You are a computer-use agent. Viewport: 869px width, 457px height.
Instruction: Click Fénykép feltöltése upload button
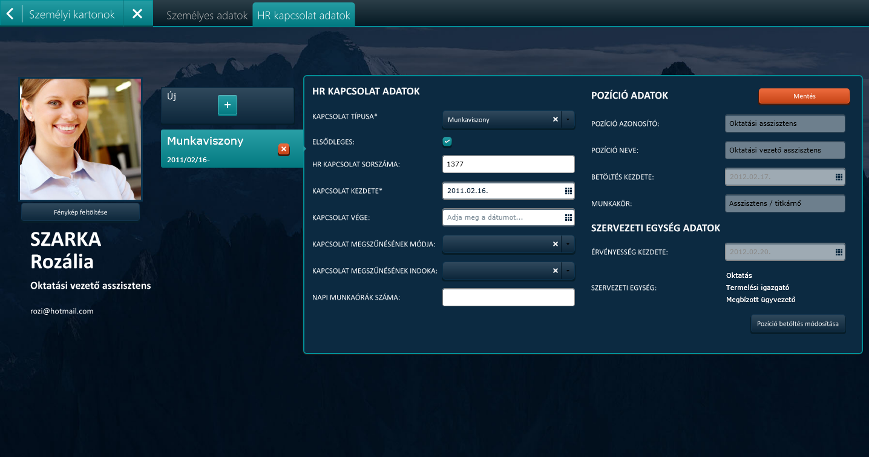pos(80,212)
